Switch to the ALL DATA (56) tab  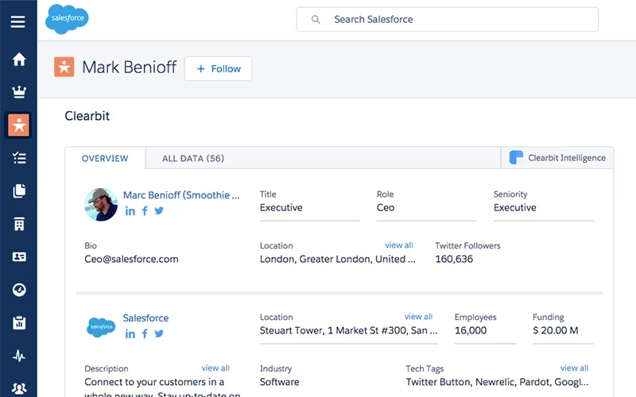(193, 158)
